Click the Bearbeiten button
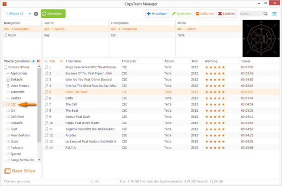The image size is (282, 186). click(x=181, y=14)
